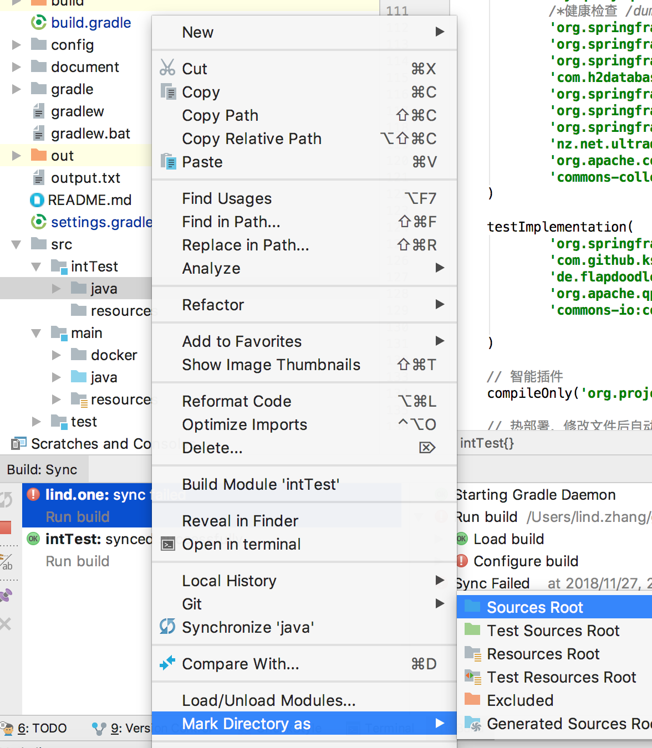Click the Excluded orange folder icon
This screenshot has width=652, height=748.
[x=472, y=699]
